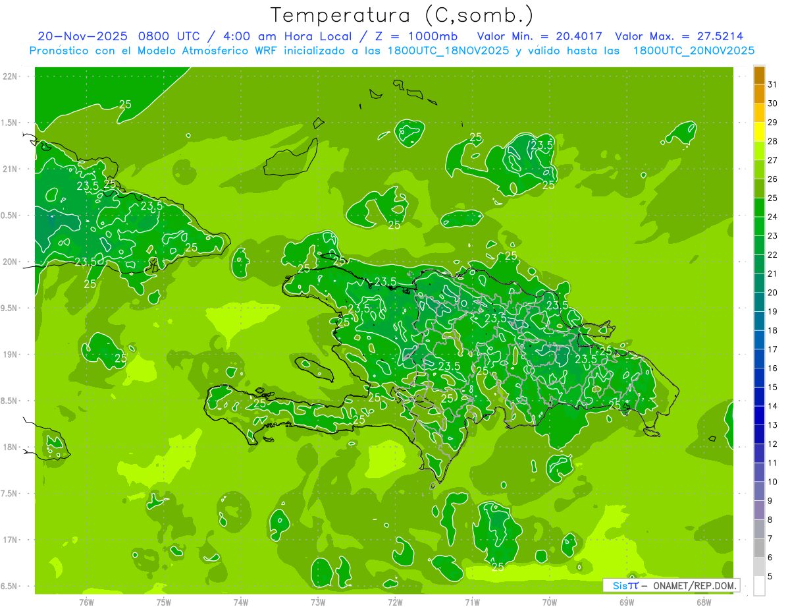Click the color bar label '13'
Screen dimensions: 790x611
pos(773,425)
